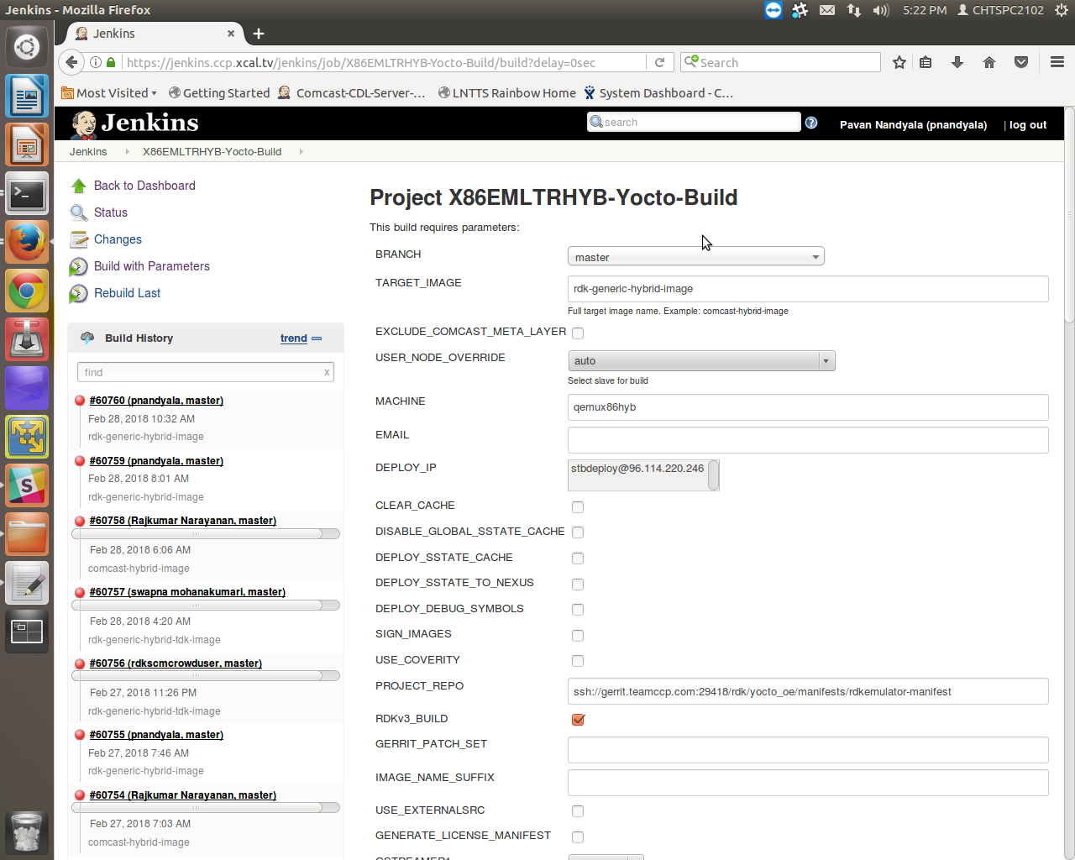This screenshot has width=1075, height=860.
Task: Reload the page with Firefox refresh icon
Action: 659,62
